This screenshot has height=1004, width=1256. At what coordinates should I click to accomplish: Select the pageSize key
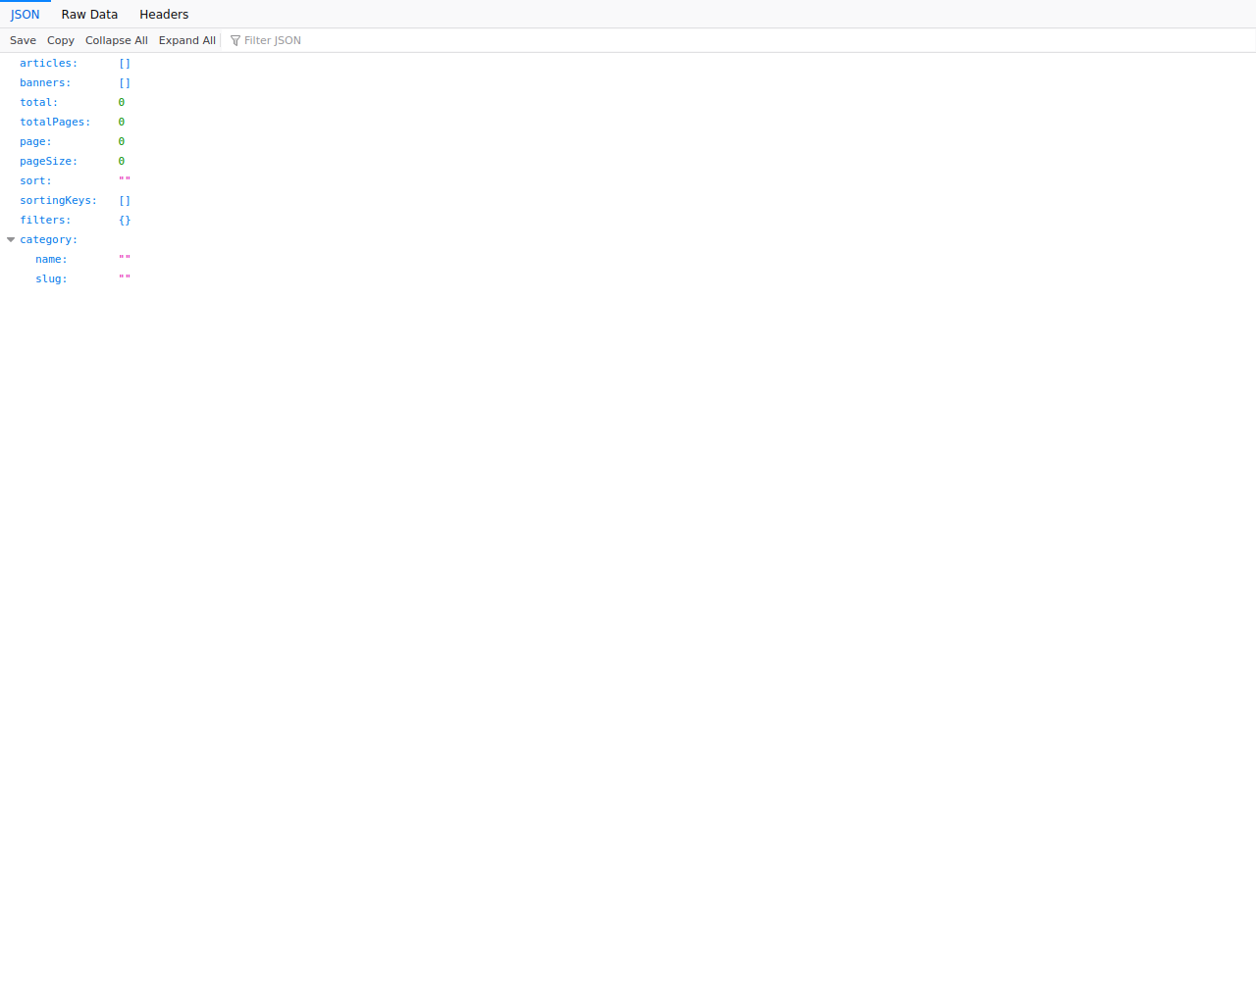[48, 161]
